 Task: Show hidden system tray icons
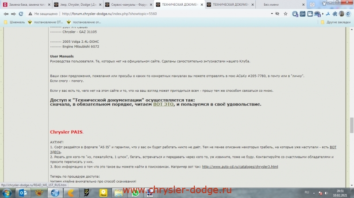point(314,193)
